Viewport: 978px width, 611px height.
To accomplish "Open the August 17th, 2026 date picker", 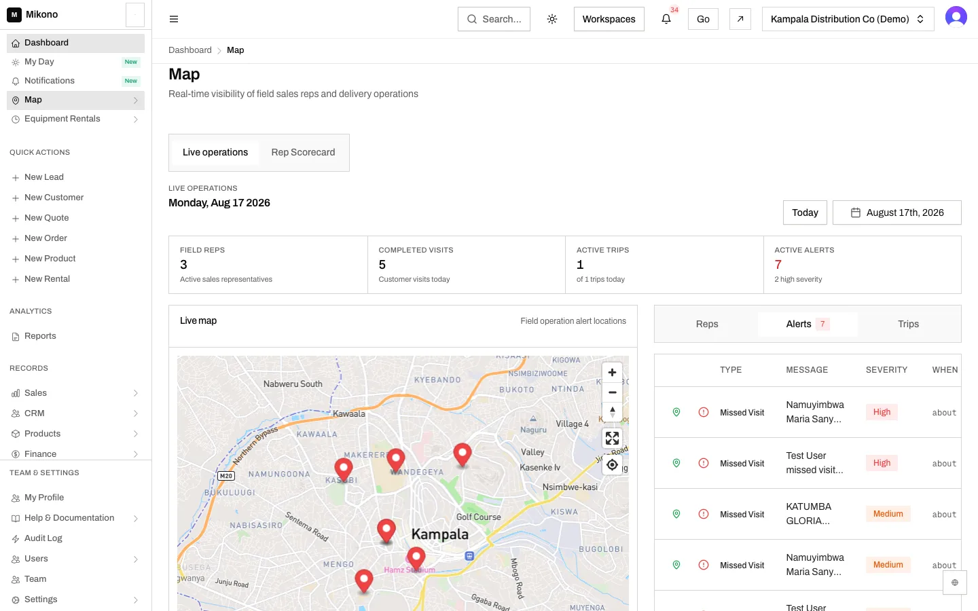I will (897, 212).
